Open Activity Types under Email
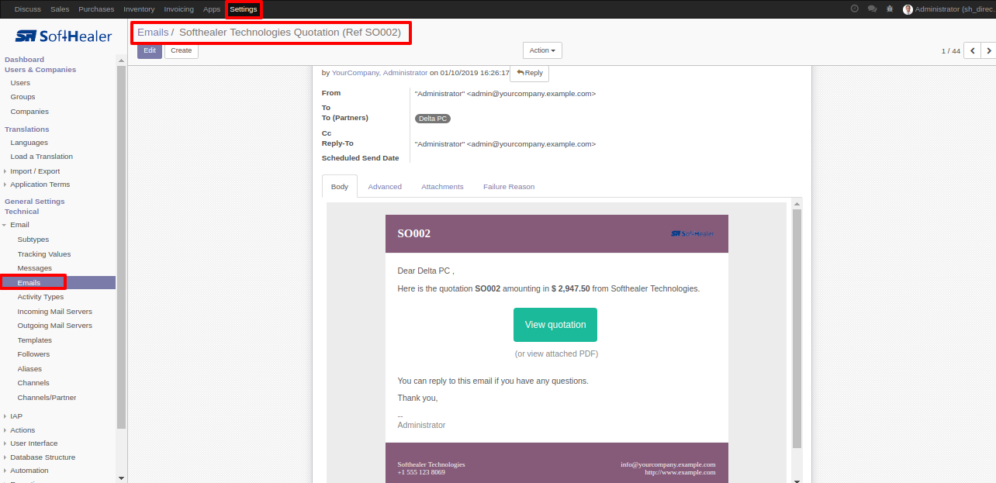This screenshot has height=483, width=996. (40, 297)
